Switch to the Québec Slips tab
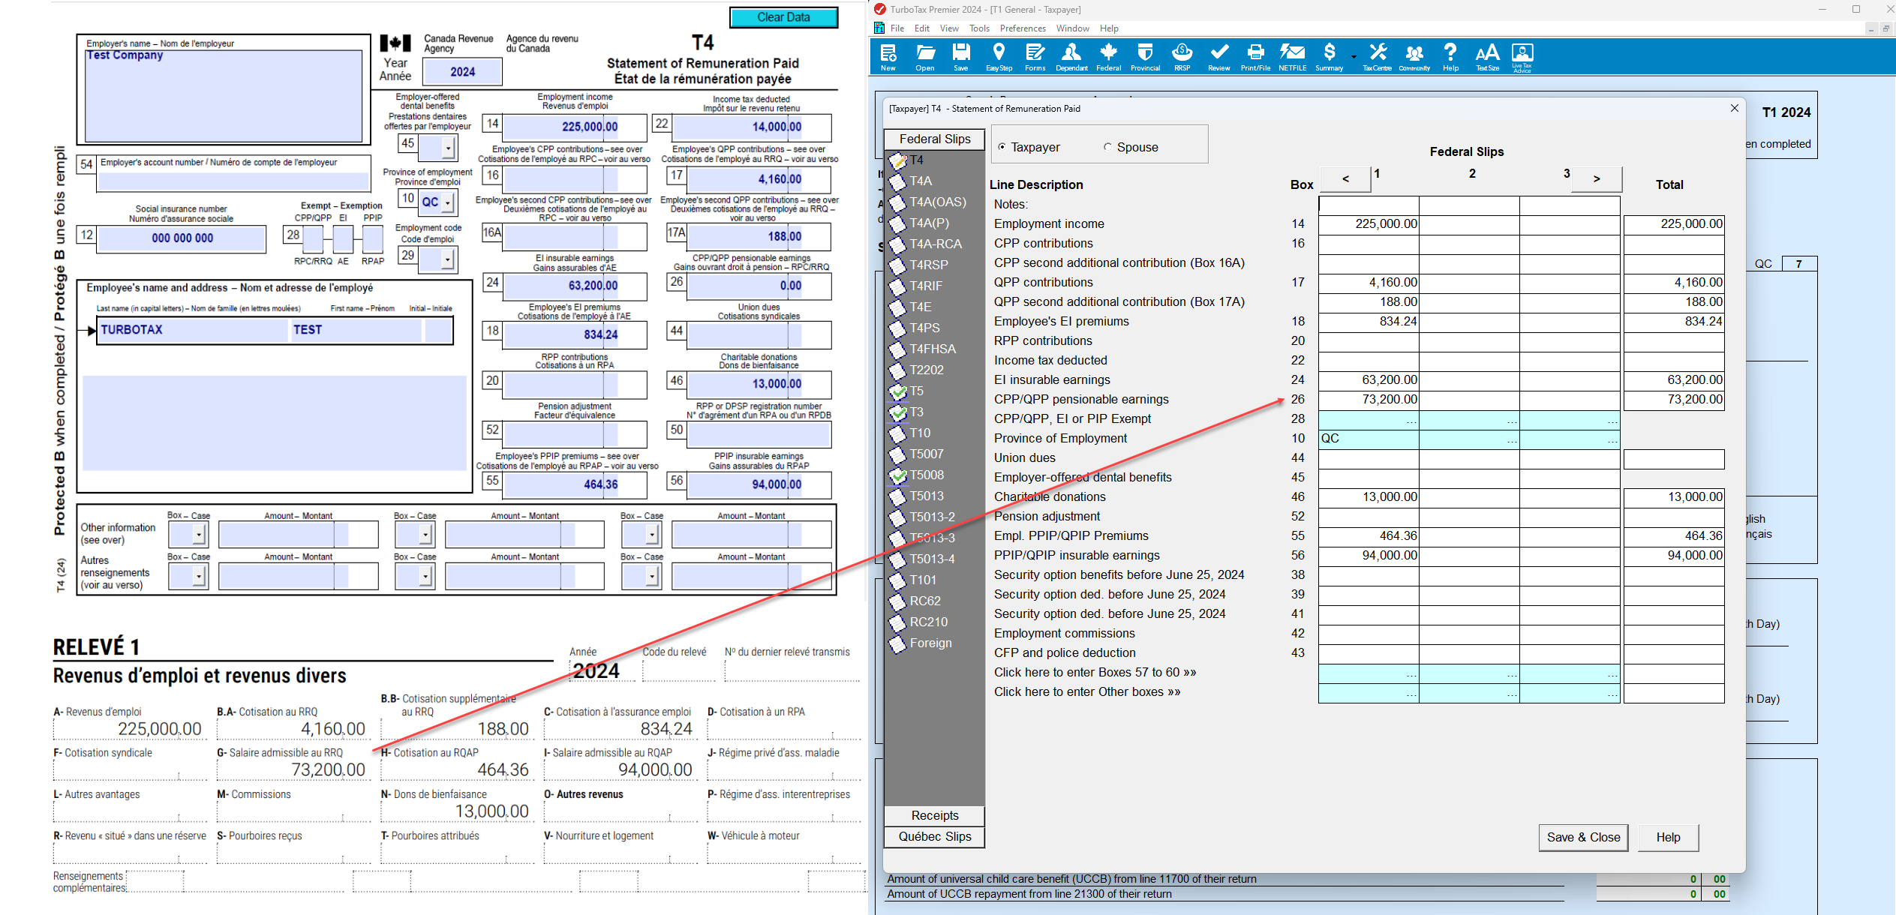 point(935,836)
